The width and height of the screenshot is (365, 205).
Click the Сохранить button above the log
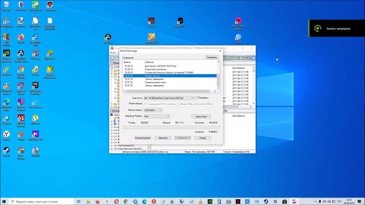[x=212, y=57]
